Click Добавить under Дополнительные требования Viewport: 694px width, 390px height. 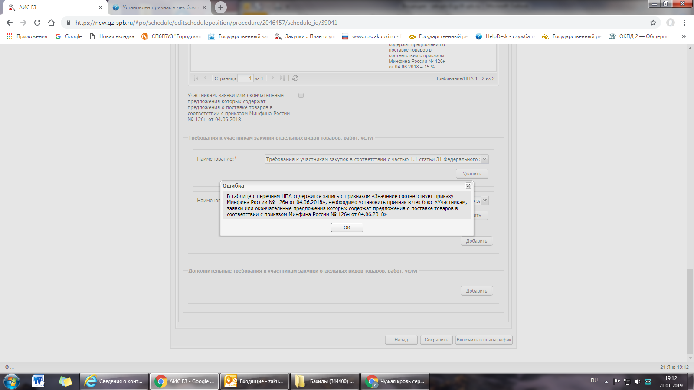477,291
